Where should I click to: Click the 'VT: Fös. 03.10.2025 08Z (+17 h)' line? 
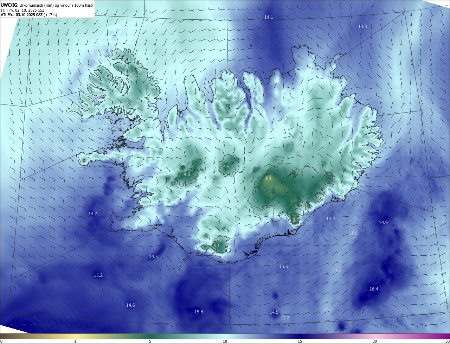[29, 15]
